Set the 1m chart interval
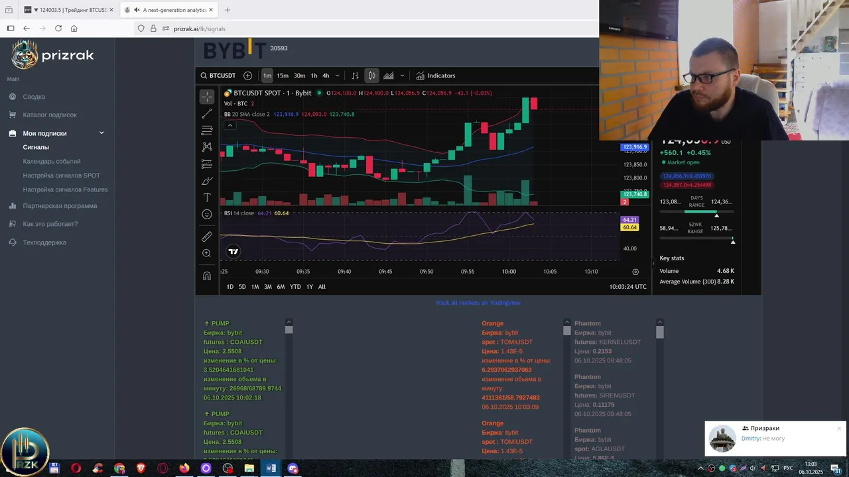Viewport: 849px width, 477px height. [x=267, y=76]
